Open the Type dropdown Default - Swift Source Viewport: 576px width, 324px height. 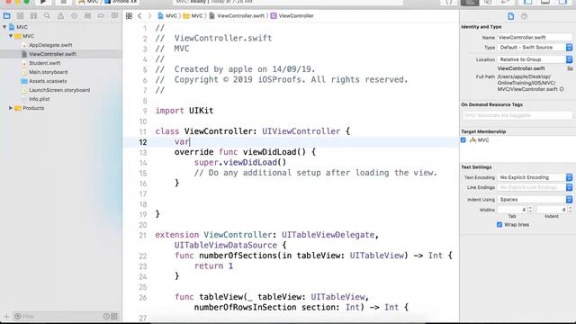click(535, 48)
